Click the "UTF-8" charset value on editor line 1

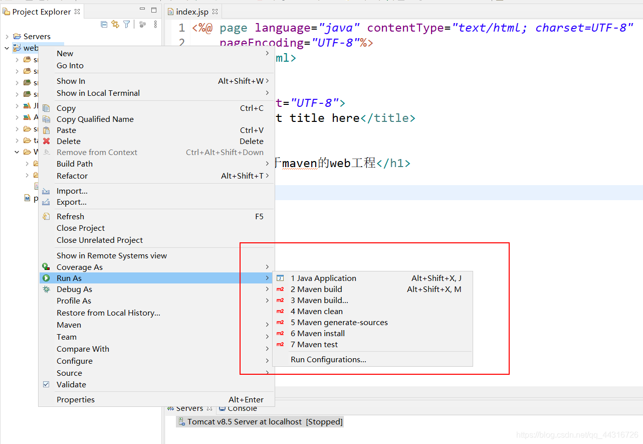click(x=609, y=28)
